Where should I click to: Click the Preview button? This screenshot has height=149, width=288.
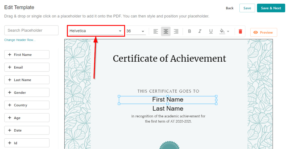point(264,32)
